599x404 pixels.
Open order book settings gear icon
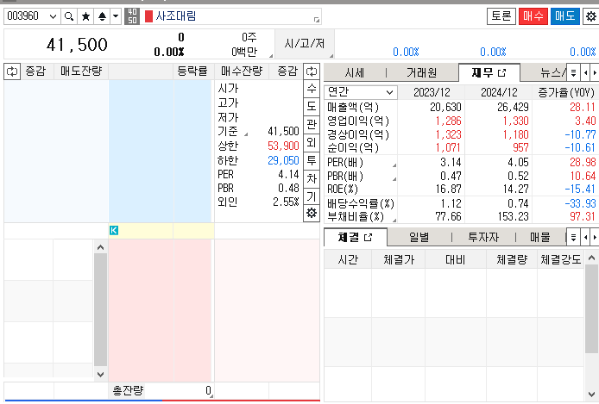coord(312,213)
